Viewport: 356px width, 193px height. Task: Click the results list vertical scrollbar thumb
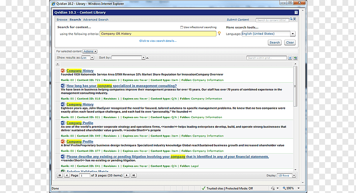click(295, 86)
